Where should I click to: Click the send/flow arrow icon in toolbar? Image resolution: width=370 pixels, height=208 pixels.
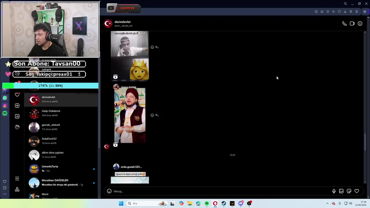point(334,12)
